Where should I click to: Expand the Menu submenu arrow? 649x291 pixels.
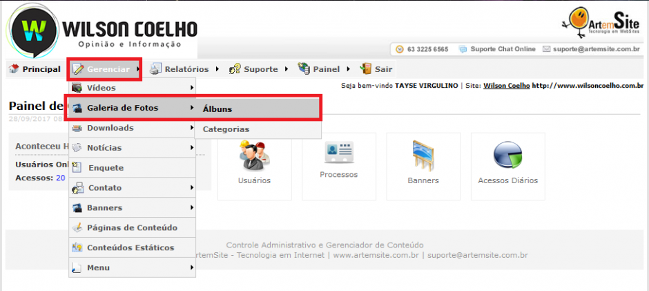[x=192, y=267]
